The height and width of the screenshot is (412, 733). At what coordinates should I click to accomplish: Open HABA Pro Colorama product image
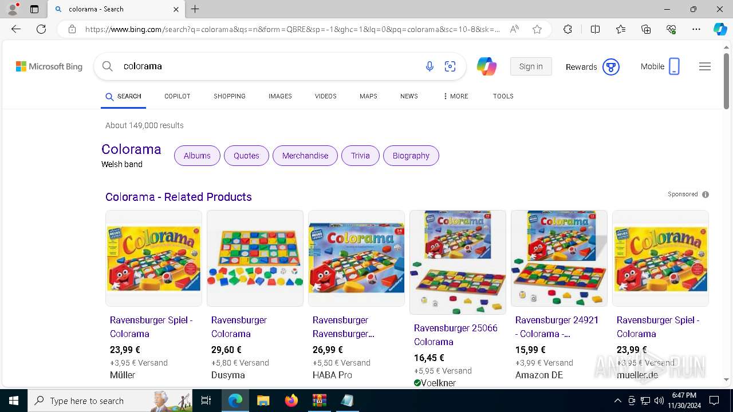(356, 258)
